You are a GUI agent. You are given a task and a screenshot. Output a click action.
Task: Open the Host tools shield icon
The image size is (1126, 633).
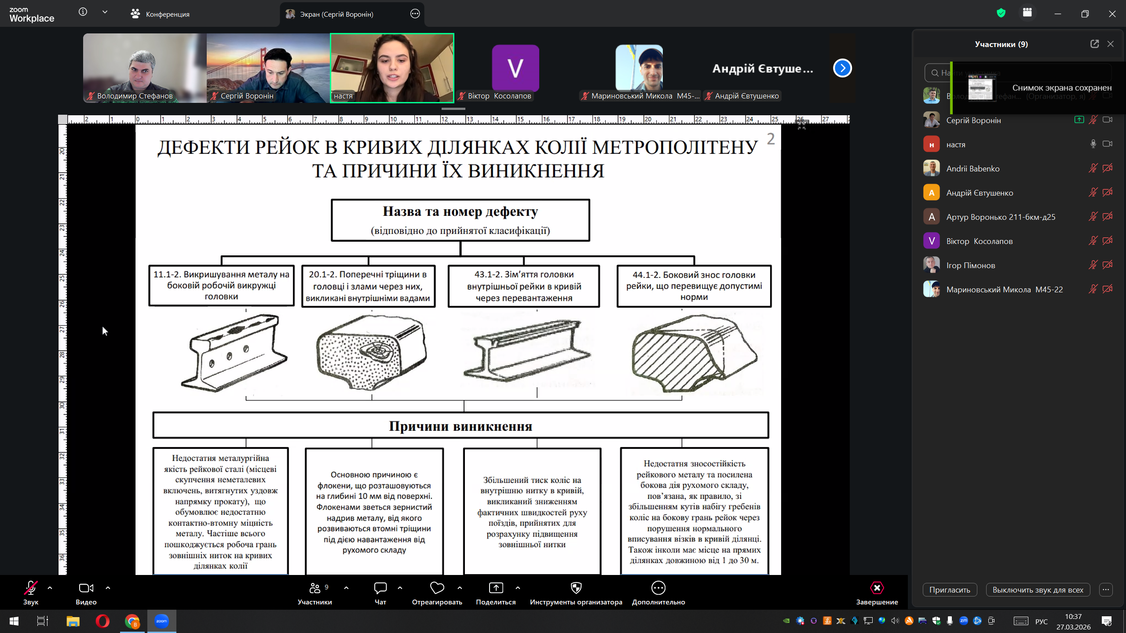tap(576, 588)
